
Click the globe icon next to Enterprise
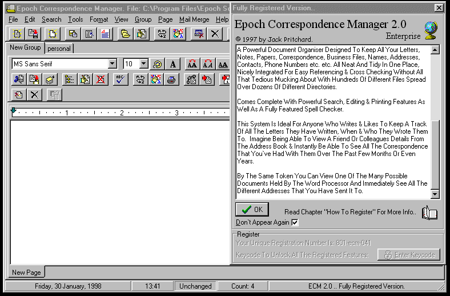[x=431, y=30]
